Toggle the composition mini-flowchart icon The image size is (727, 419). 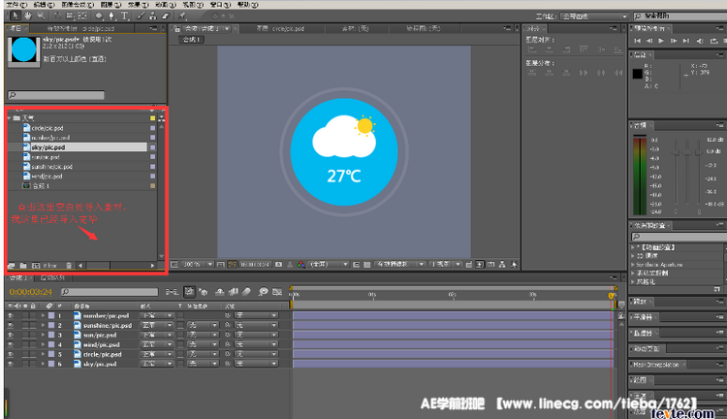[x=172, y=291]
